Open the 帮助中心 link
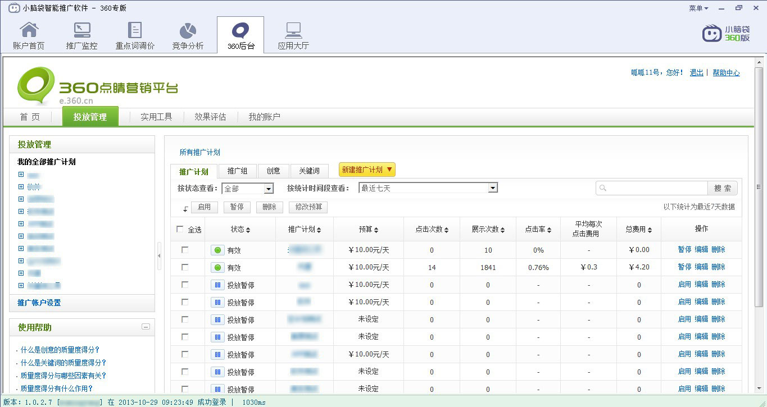767x407 pixels. coord(726,72)
